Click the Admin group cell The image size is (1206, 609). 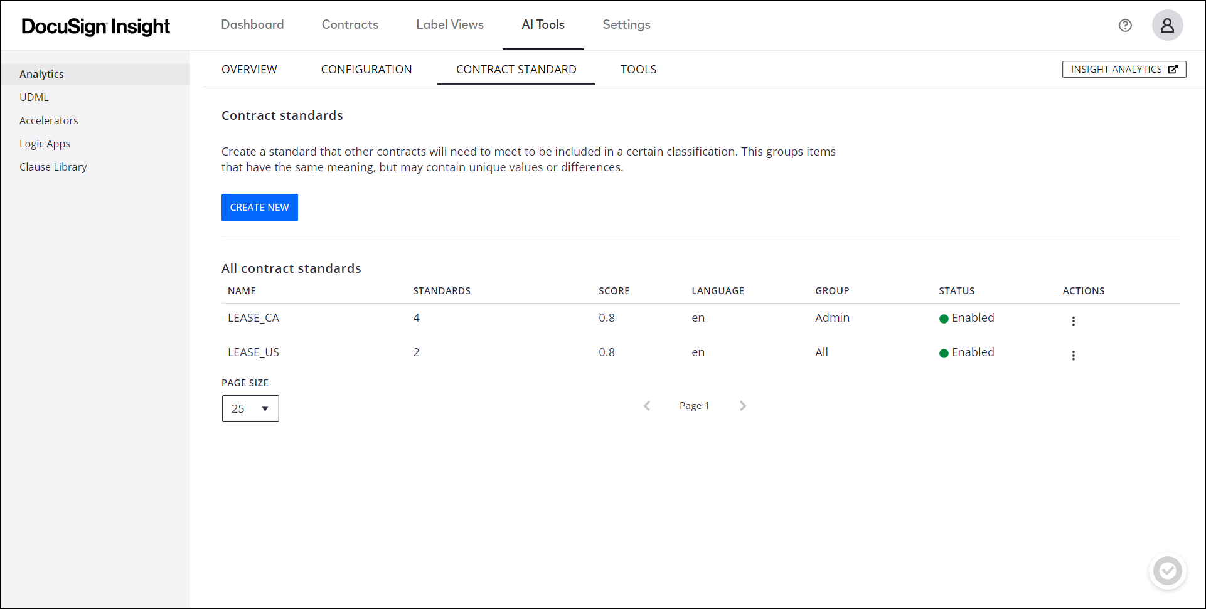[832, 318]
